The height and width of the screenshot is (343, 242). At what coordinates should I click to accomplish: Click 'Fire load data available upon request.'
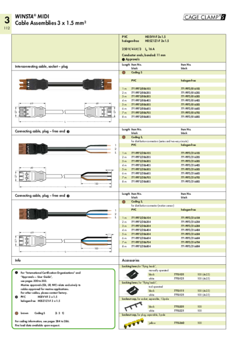coord(37,325)
